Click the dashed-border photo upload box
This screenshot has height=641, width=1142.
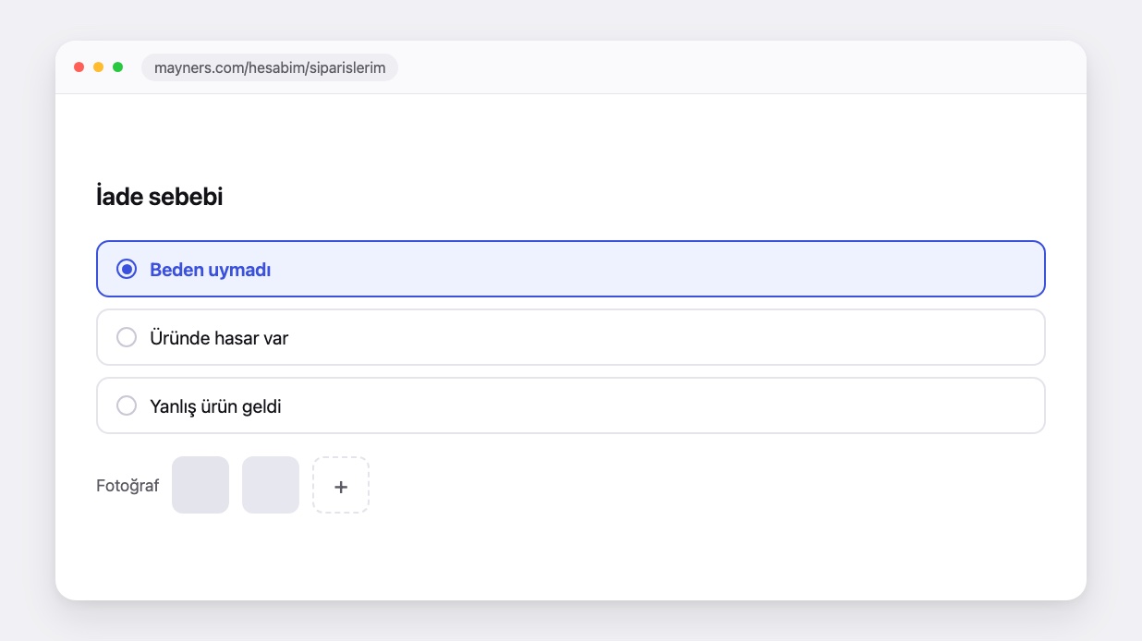pos(341,485)
